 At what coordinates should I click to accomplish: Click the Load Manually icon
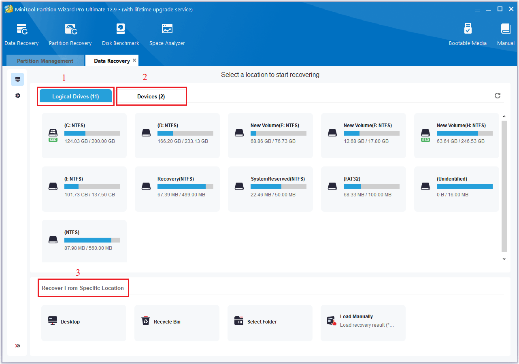pyautogui.click(x=332, y=321)
